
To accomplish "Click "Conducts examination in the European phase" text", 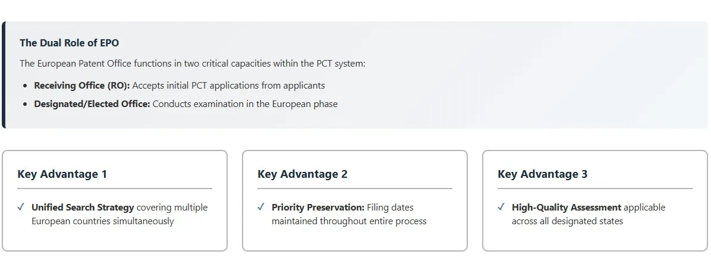I will [245, 104].
